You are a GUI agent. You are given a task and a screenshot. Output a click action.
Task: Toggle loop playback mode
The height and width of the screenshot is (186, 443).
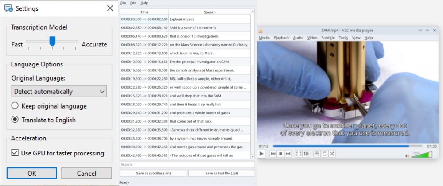pyautogui.click(x=324, y=154)
